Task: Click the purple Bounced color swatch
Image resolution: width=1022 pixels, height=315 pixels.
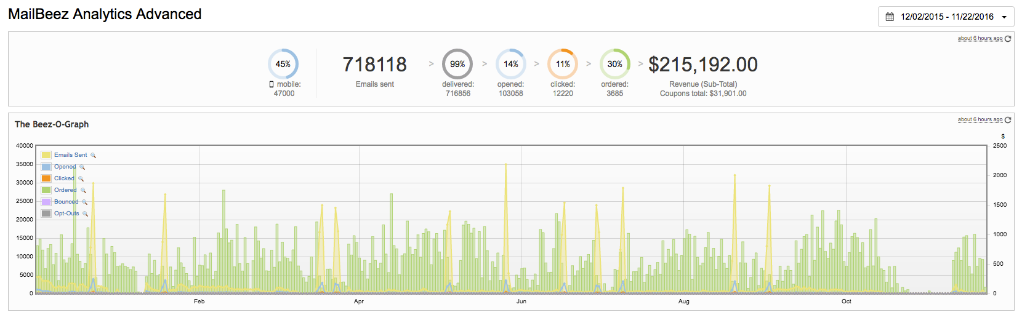Action: point(46,202)
